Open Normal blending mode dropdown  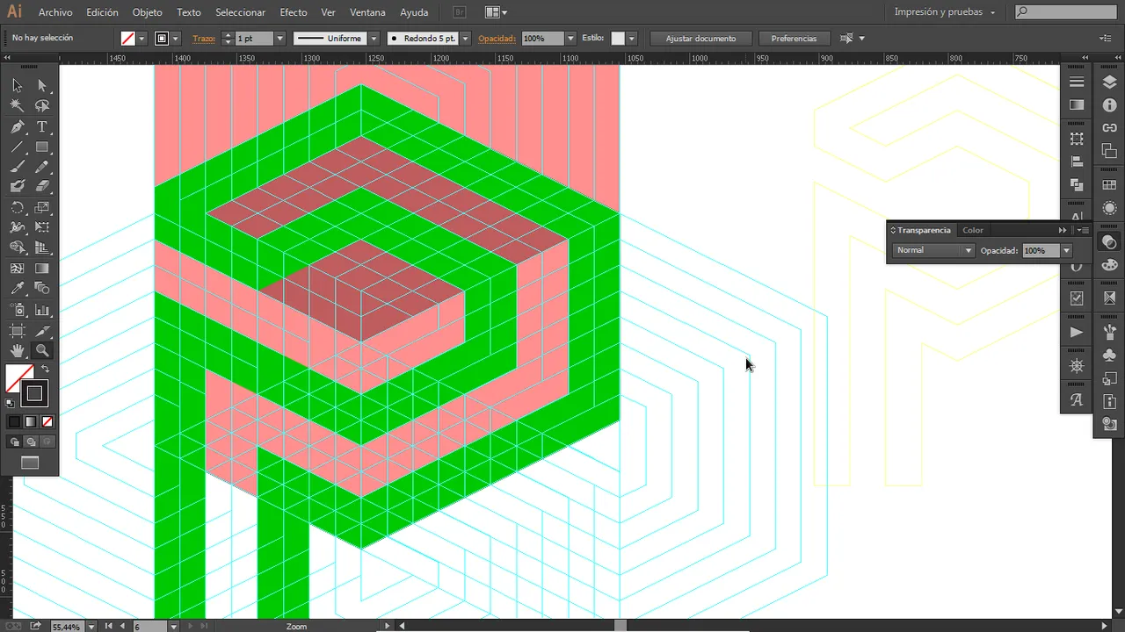point(933,250)
